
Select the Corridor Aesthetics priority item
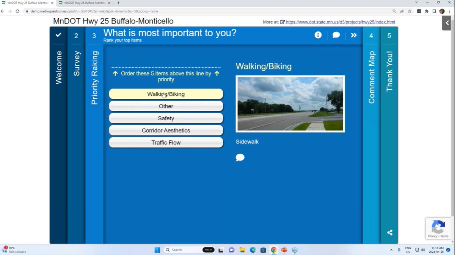pos(166,130)
